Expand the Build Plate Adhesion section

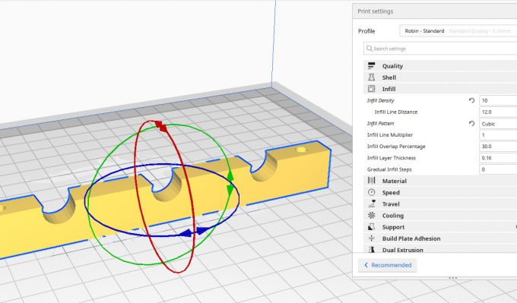(440, 238)
